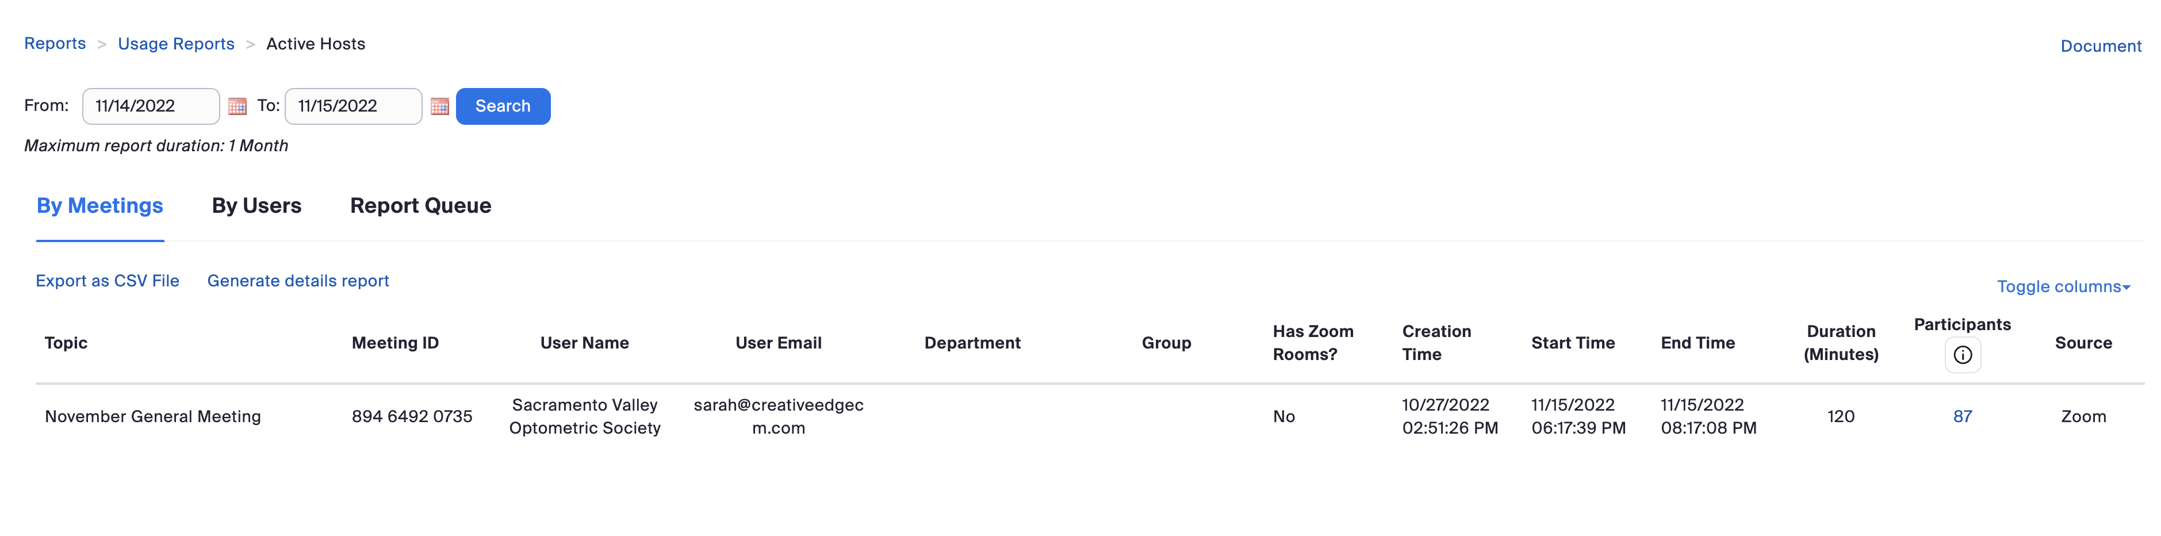
Task: Navigate to Usage Reports breadcrumb
Action: (176, 44)
